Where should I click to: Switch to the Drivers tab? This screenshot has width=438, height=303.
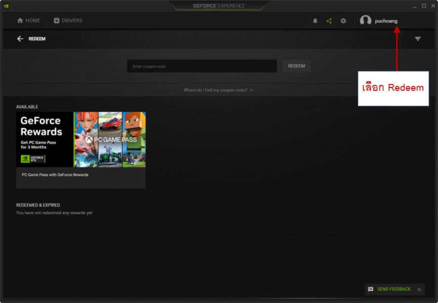pyautogui.click(x=68, y=21)
